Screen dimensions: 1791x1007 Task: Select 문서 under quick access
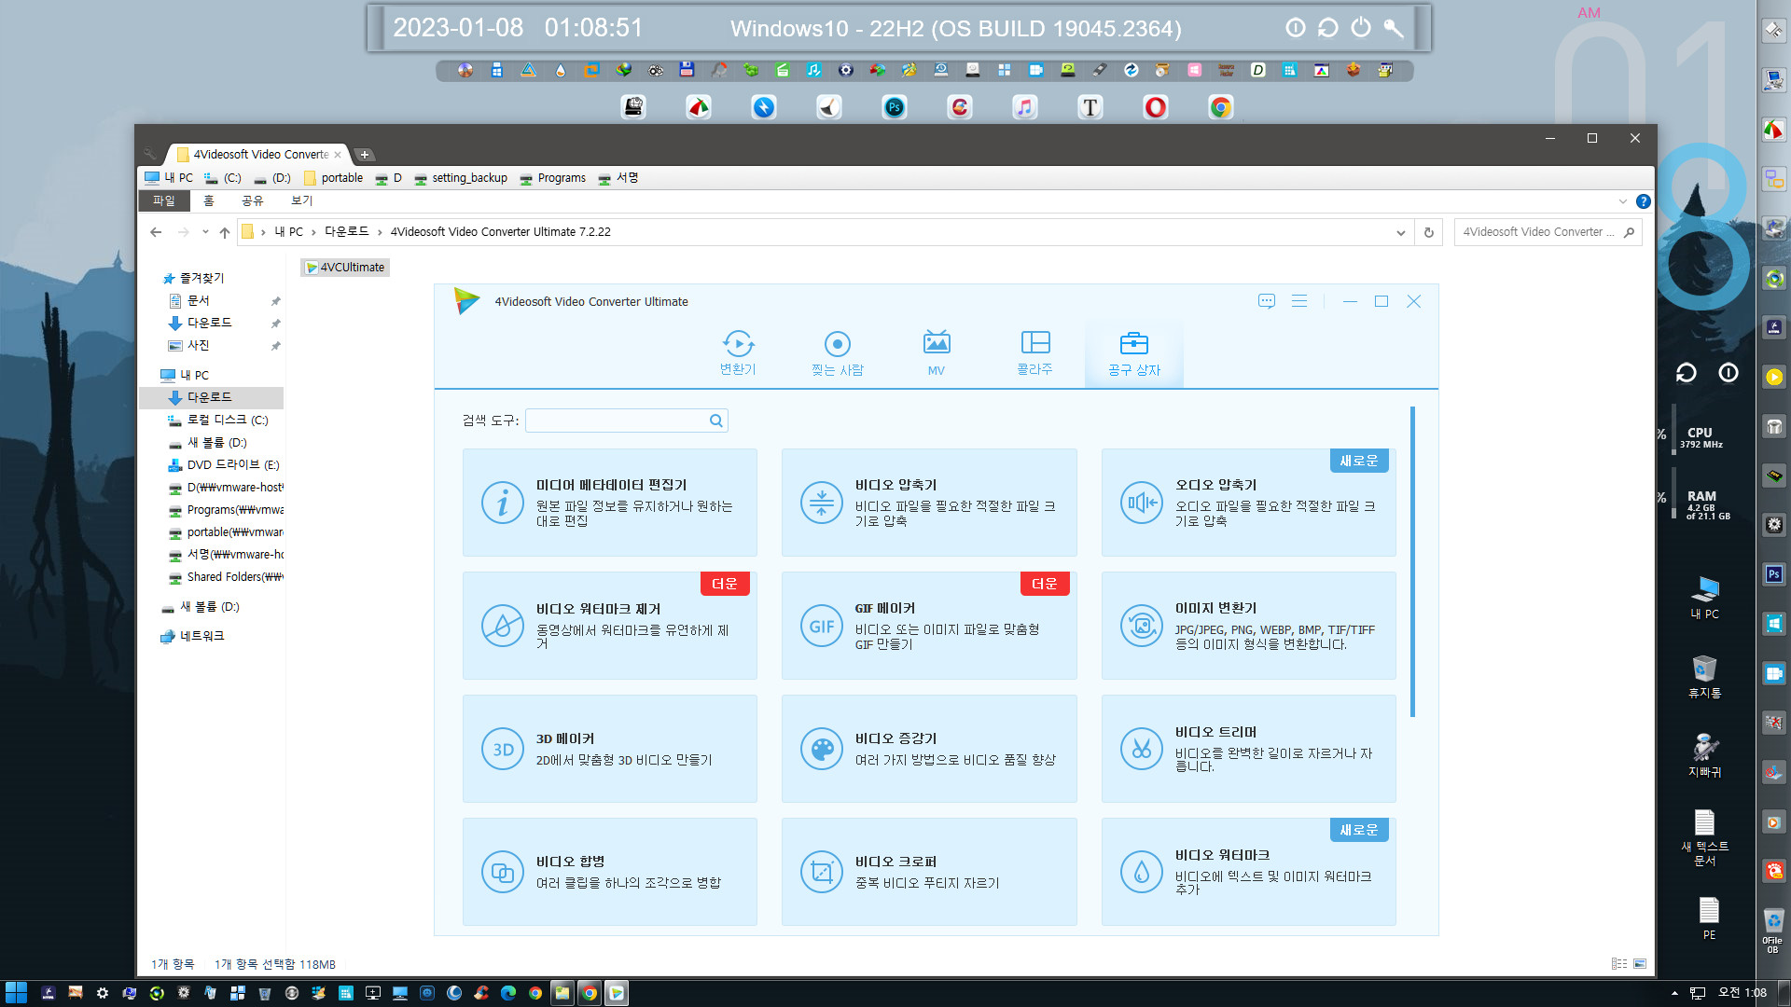[x=198, y=300]
